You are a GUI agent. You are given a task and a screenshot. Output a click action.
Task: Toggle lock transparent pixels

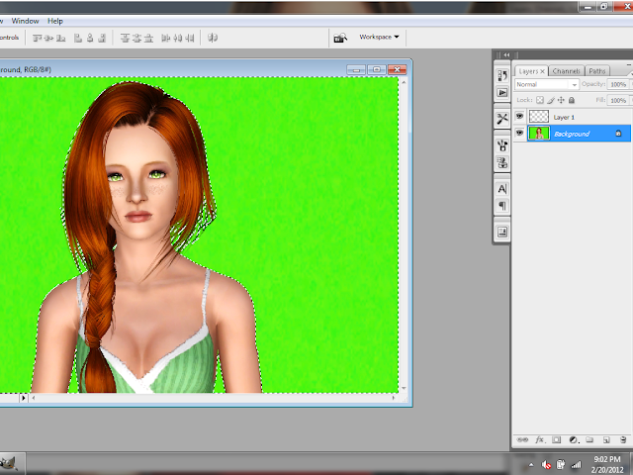540,100
